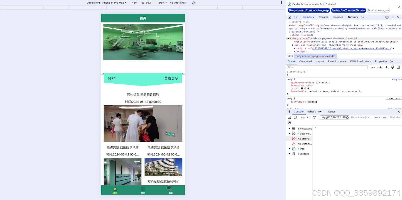The image size is (402, 200).
Task: Tap 查看更多 in the mobile page
Action: [x=171, y=79]
